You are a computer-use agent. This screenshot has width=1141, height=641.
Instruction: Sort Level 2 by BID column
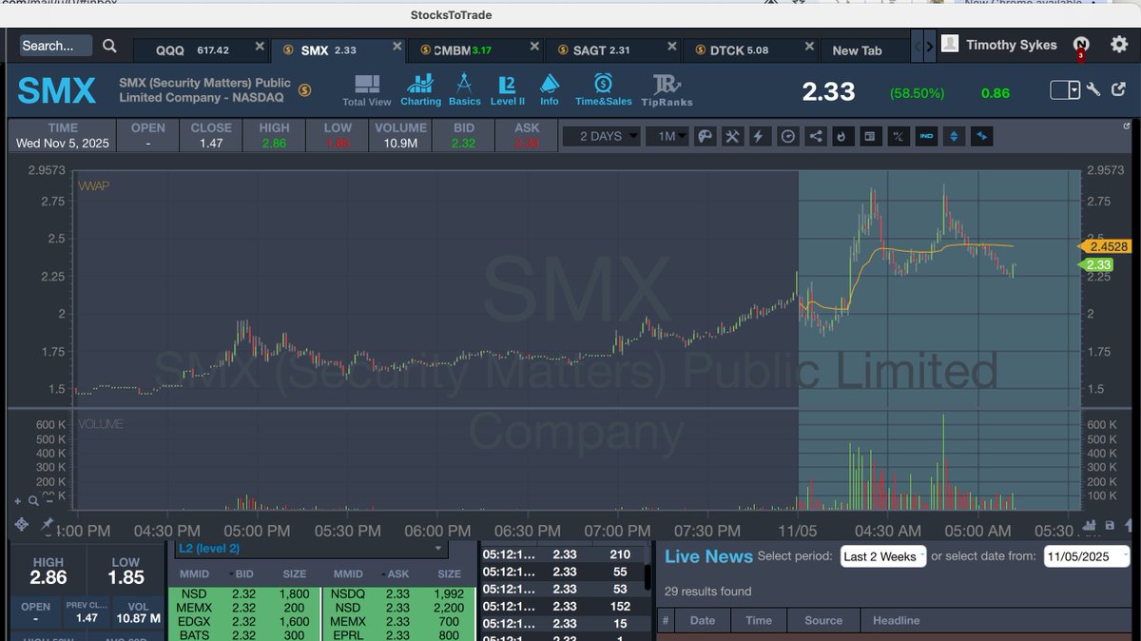(x=242, y=573)
